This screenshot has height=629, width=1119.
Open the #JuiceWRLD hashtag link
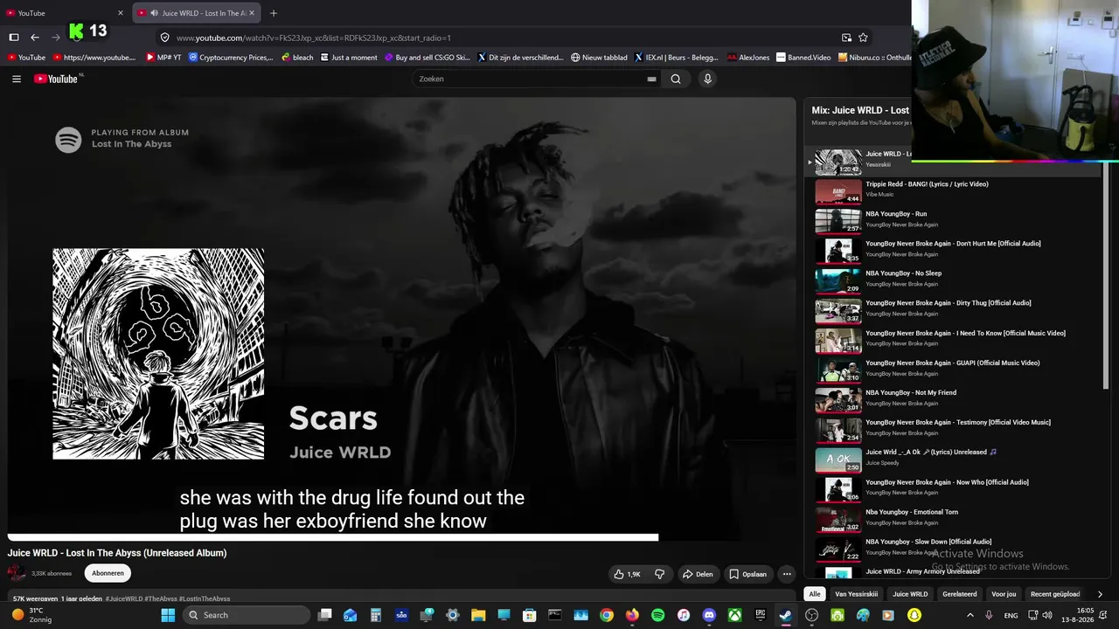123,599
